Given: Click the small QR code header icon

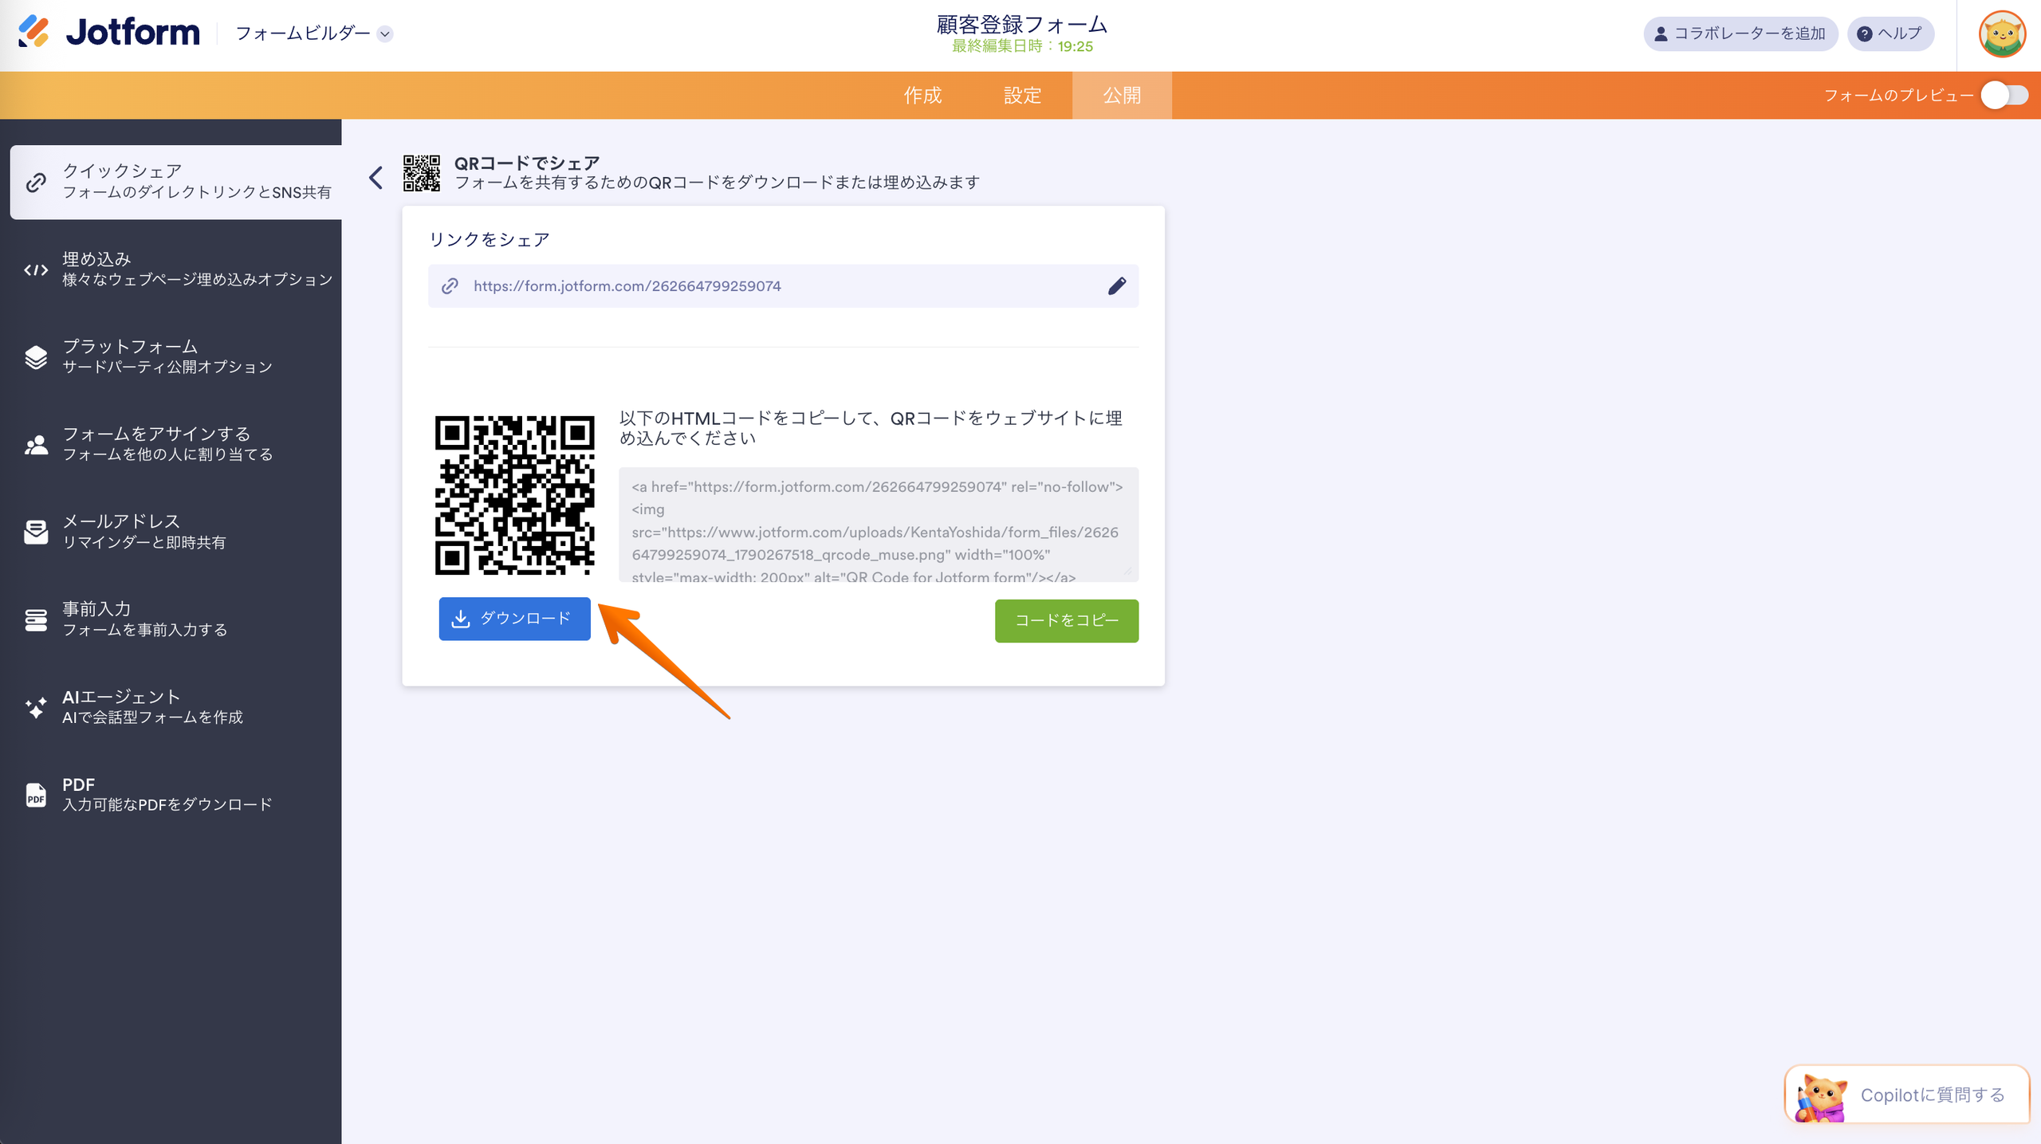Looking at the screenshot, I should click(x=421, y=173).
